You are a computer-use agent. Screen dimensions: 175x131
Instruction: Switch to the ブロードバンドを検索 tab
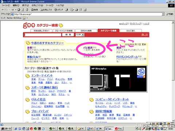pyautogui.click(x=64, y=31)
